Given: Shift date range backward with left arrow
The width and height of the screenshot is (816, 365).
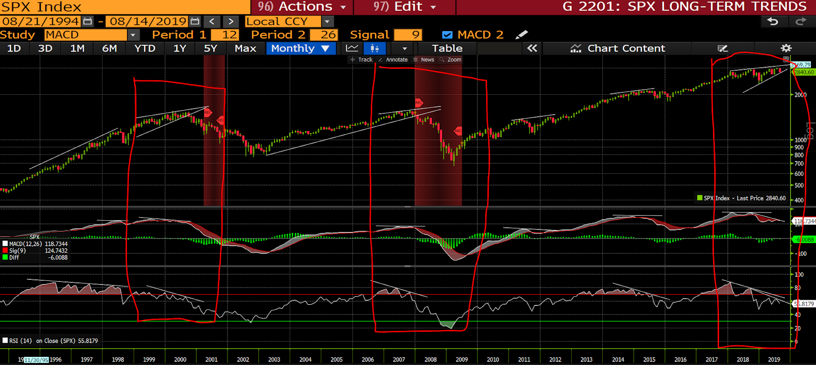Looking at the screenshot, I should click(212, 21).
